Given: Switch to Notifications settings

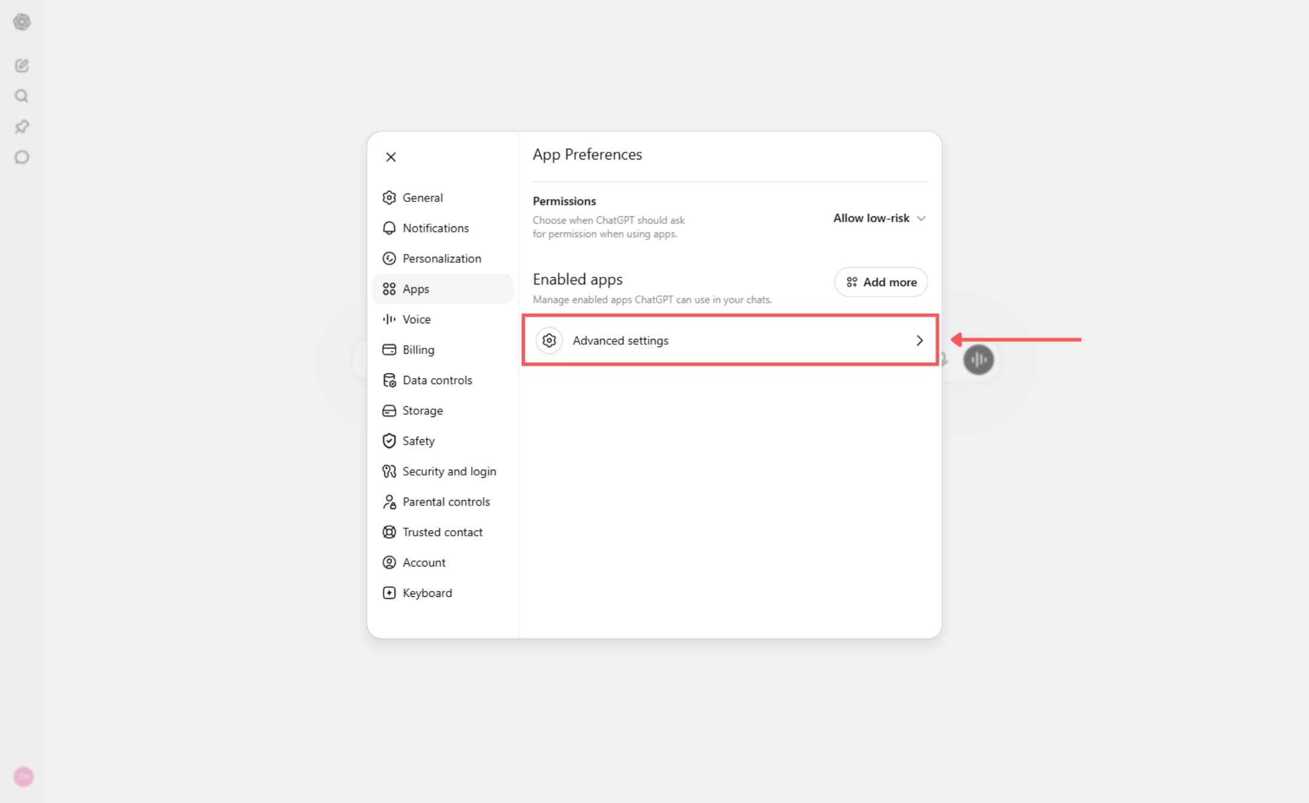Looking at the screenshot, I should [x=443, y=228].
